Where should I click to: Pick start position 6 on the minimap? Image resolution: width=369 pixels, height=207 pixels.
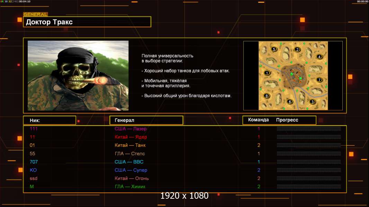tap(290, 102)
